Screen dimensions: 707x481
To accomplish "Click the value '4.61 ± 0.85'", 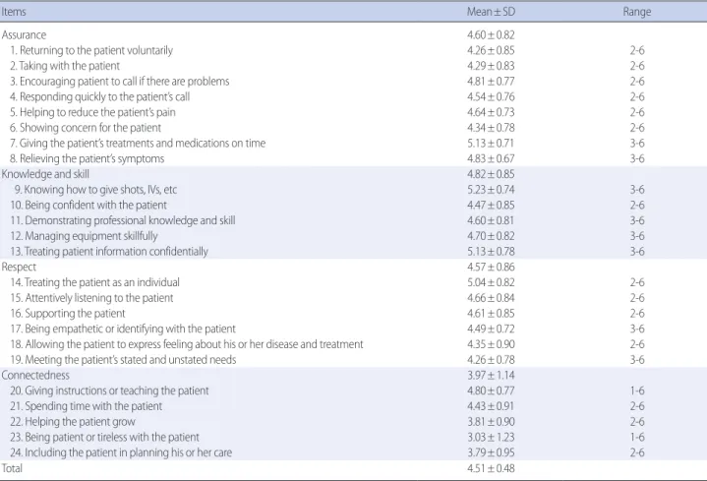I will click(x=491, y=313).
